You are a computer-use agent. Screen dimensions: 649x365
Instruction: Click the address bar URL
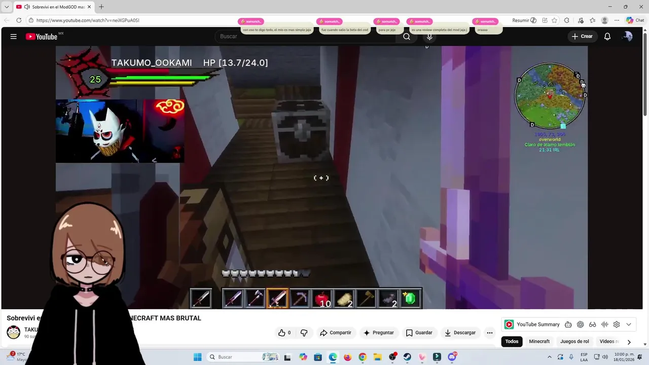tap(88, 20)
